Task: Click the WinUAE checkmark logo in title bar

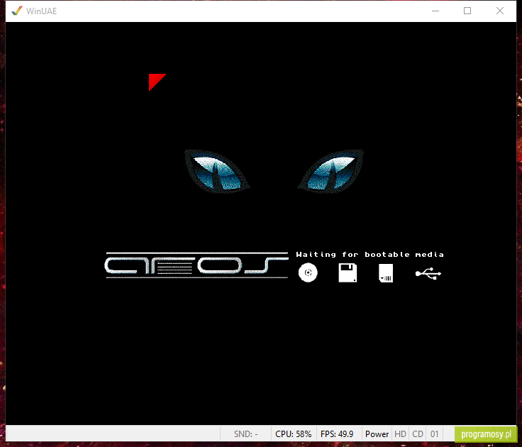Action: [16, 11]
